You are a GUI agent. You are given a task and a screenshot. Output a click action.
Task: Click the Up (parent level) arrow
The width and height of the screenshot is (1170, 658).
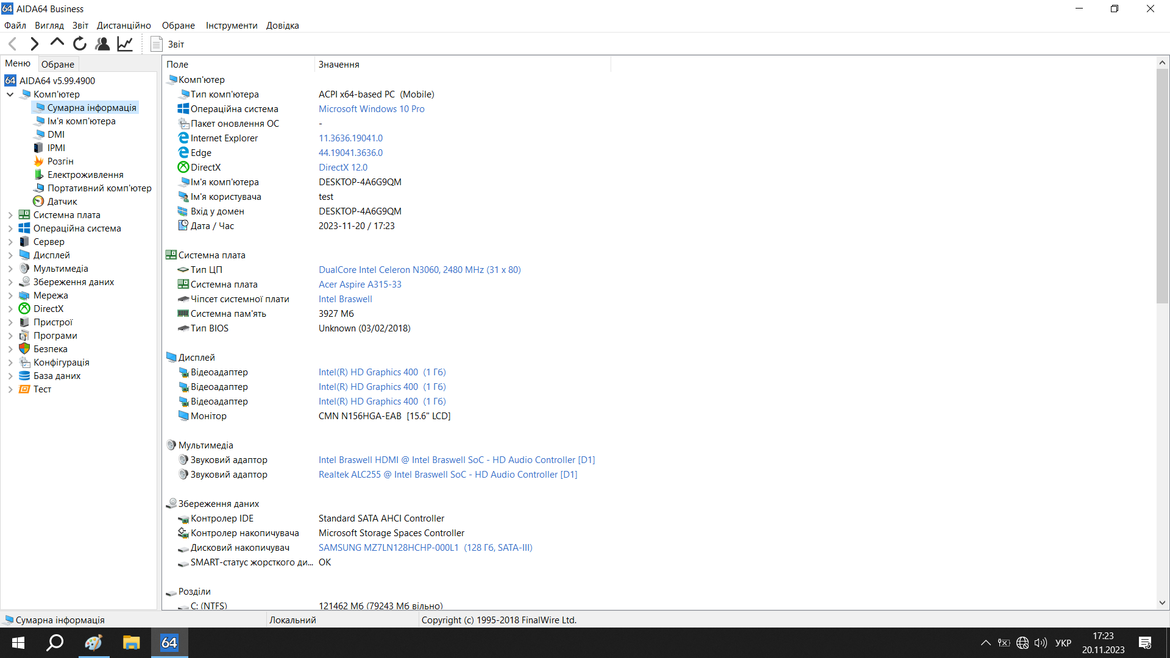tap(57, 43)
